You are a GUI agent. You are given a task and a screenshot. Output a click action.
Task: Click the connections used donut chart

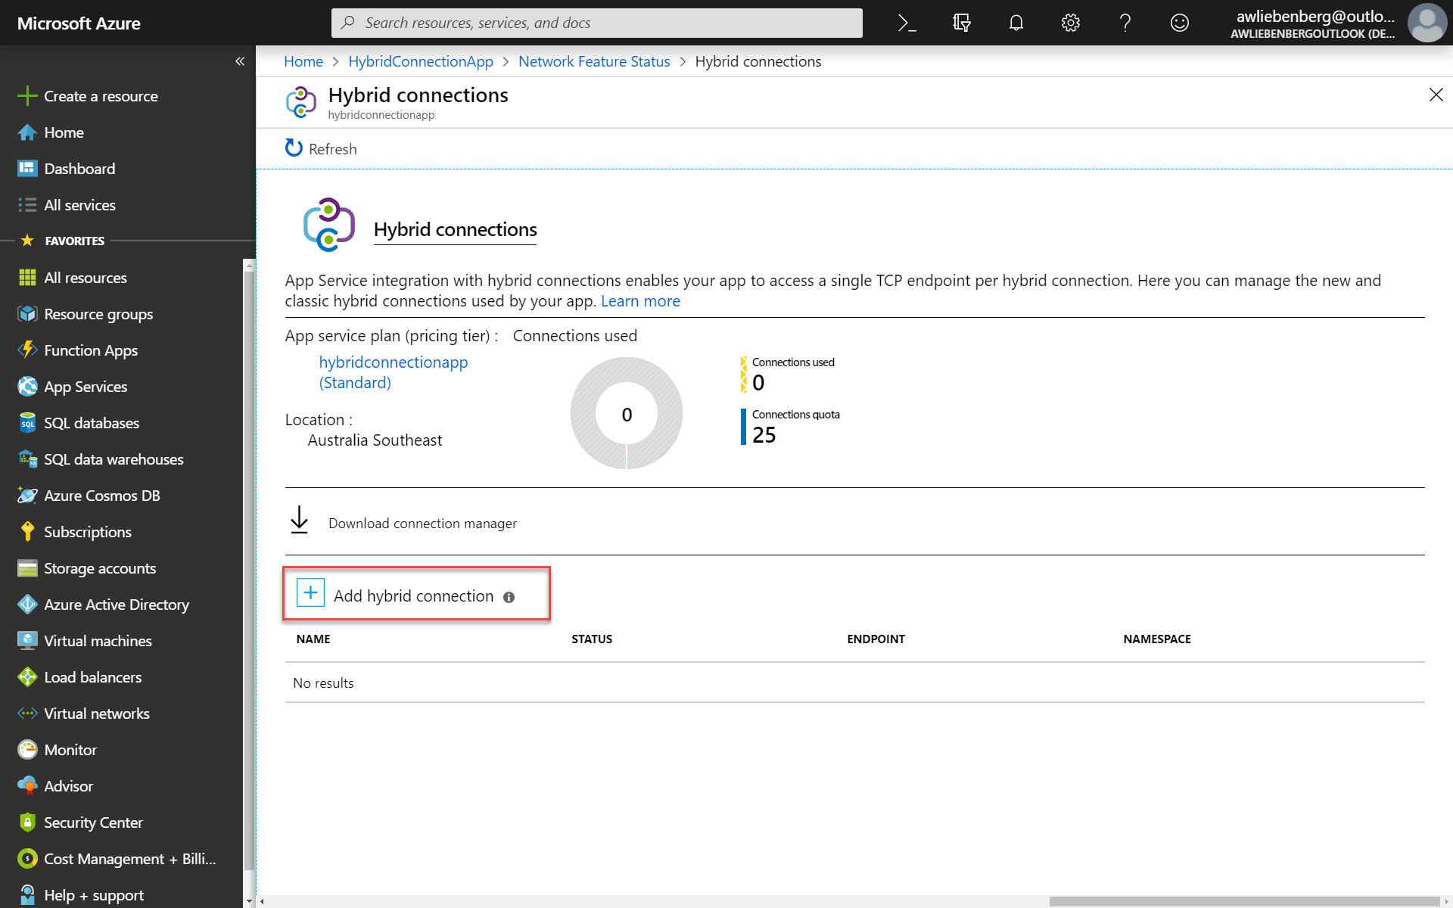pyautogui.click(x=627, y=413)
